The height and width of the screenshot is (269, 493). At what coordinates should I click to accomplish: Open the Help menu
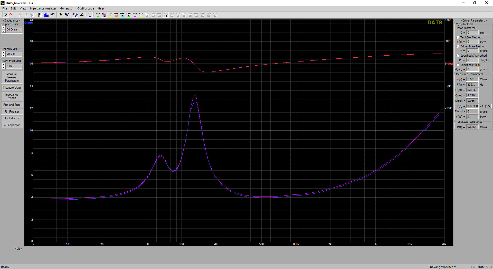click(x=101, y=8)
